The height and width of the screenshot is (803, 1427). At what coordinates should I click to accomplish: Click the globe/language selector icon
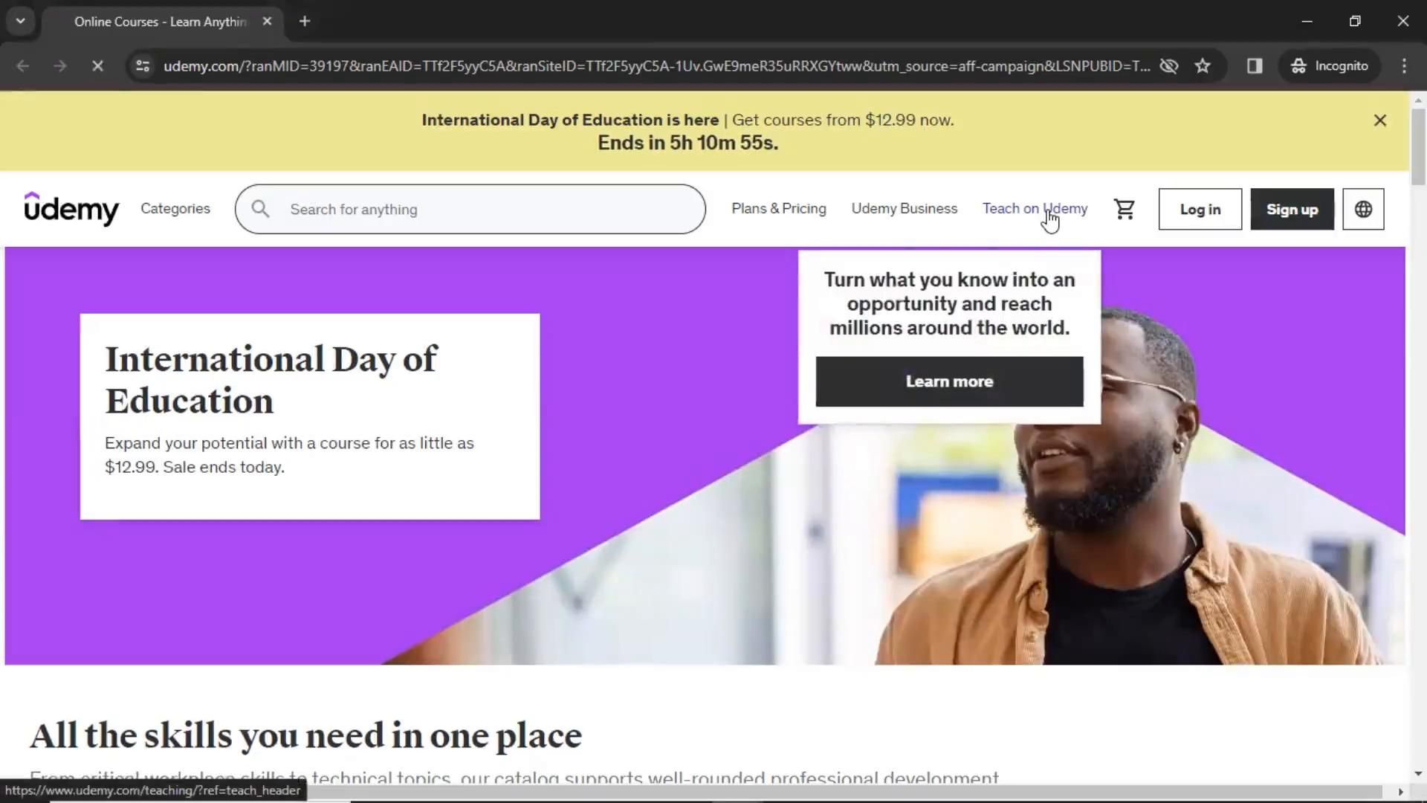tap(1365, 209)
